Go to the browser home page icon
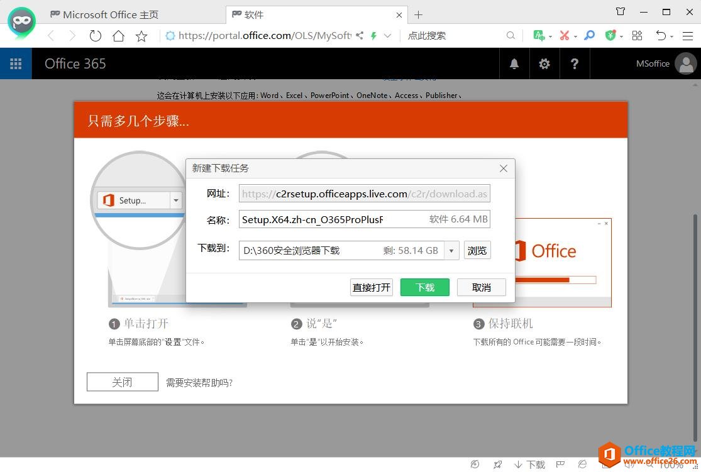Image resolution: width=701 pixels, height=472 pixels. [118, 36]
